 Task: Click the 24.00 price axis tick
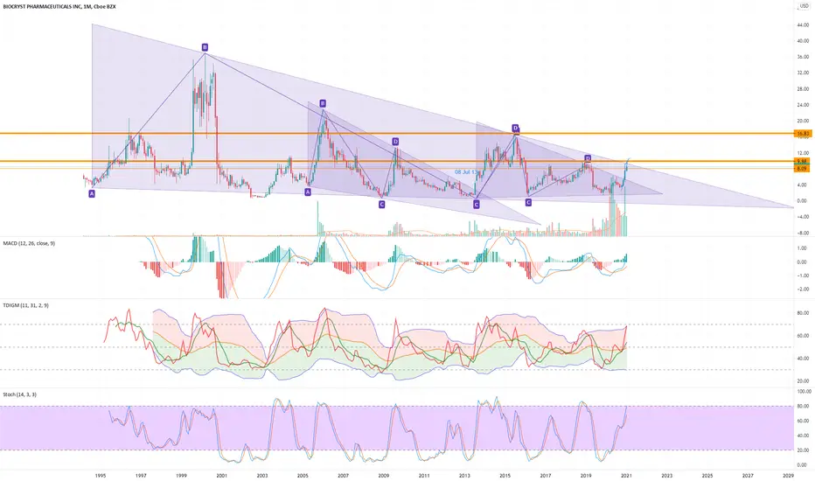tap(803, 105)
